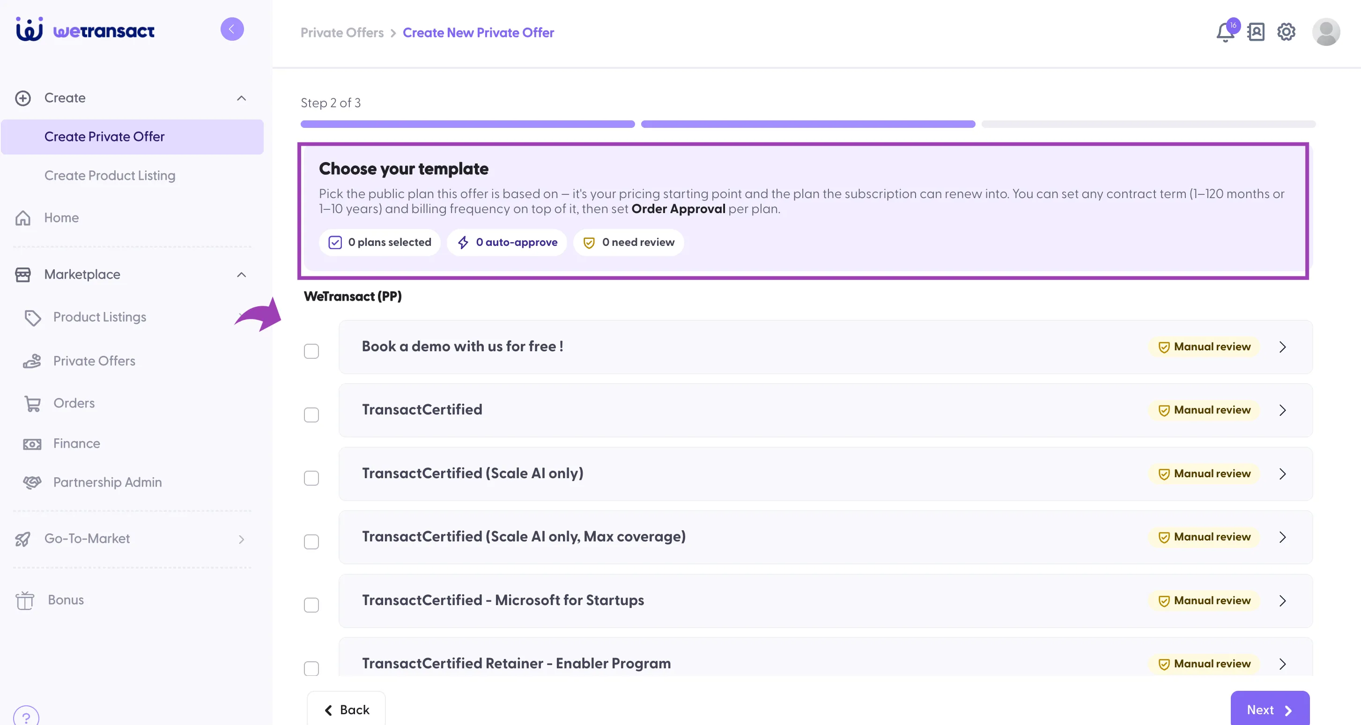Open Create Private Offer menu item
Screen dimensions: 1361x725
tap(132, 136)
